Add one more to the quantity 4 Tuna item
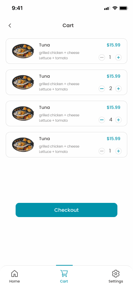Viewport: 133px width, 288px height. (x=118, y=120)
